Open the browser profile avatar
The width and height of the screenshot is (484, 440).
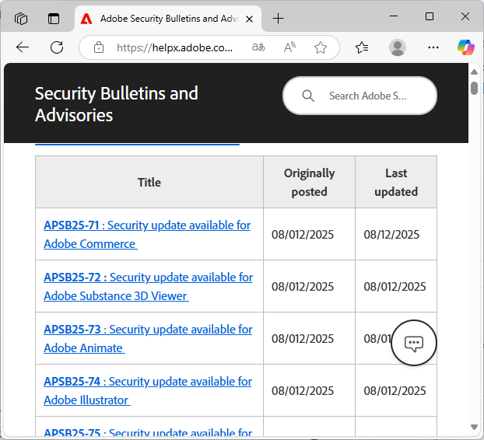click(398, 47)
